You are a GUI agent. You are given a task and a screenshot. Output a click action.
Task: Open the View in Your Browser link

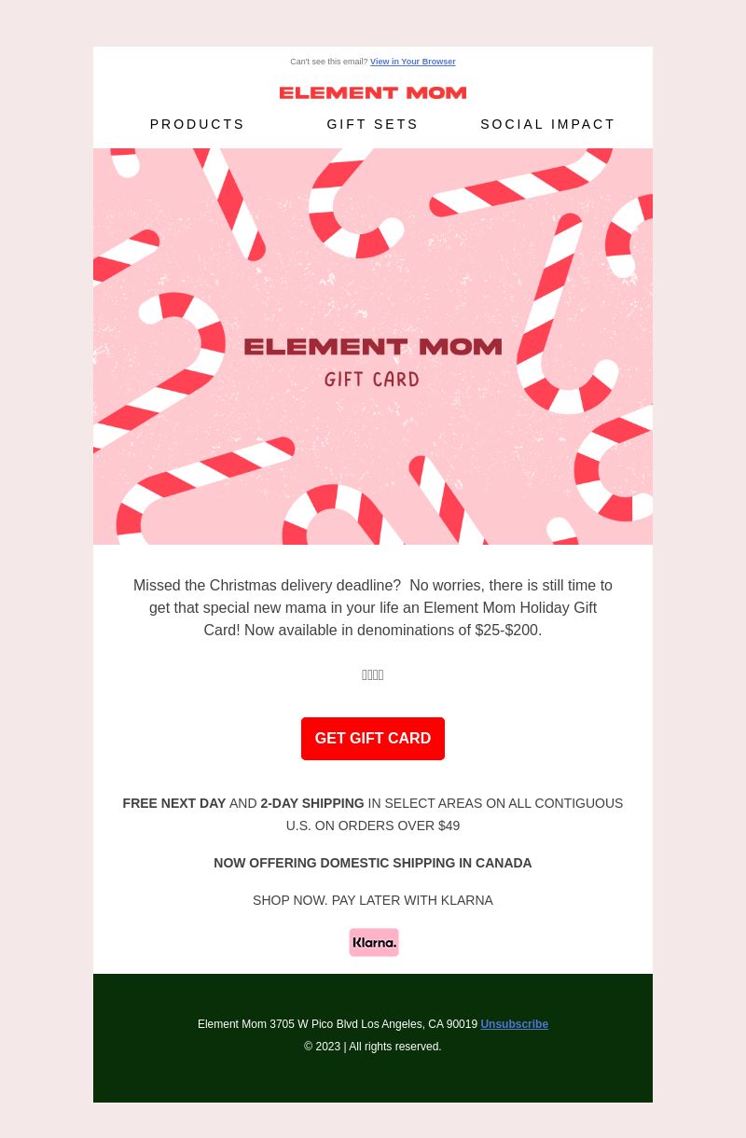click(412, 62)
